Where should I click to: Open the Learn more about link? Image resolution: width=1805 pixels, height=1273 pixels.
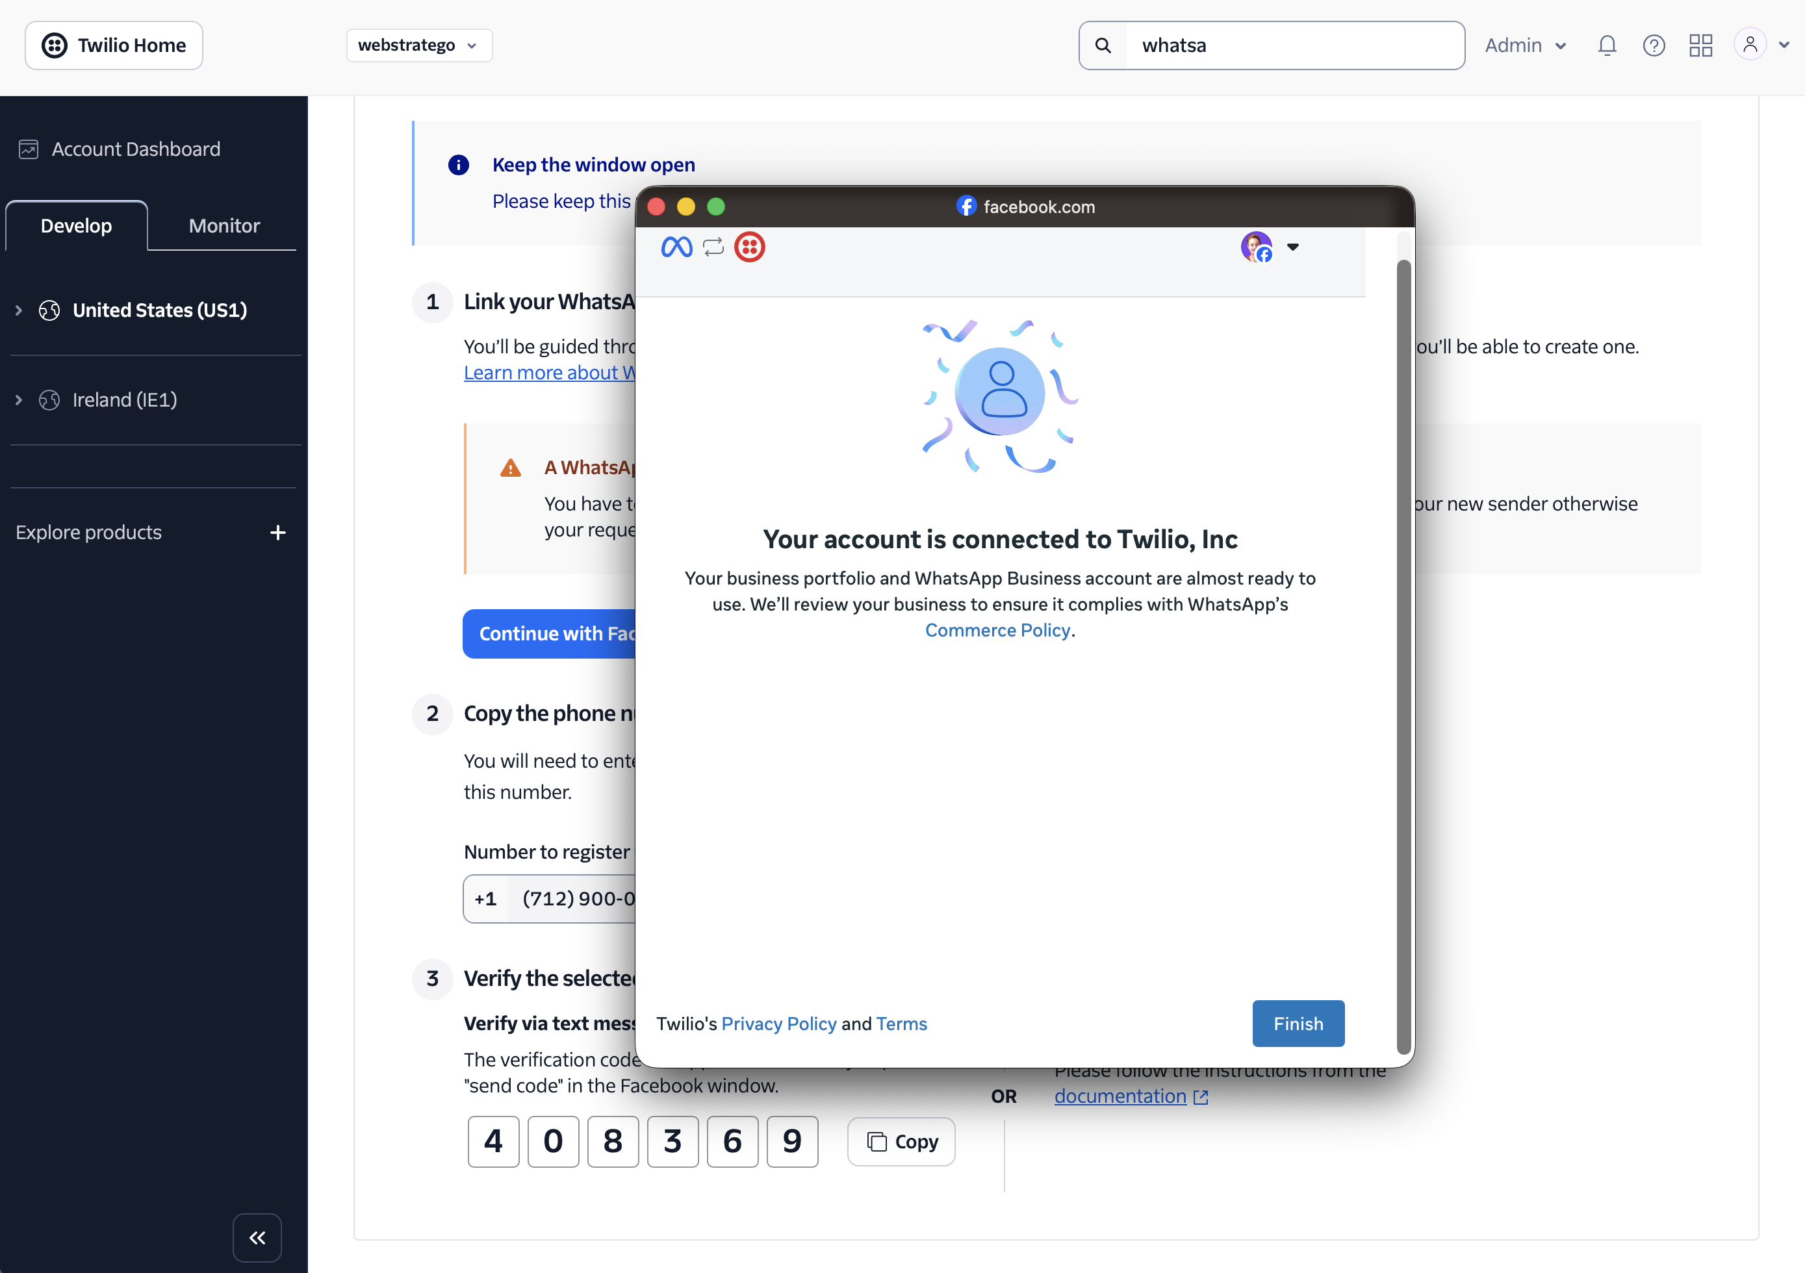click(549, 372)
